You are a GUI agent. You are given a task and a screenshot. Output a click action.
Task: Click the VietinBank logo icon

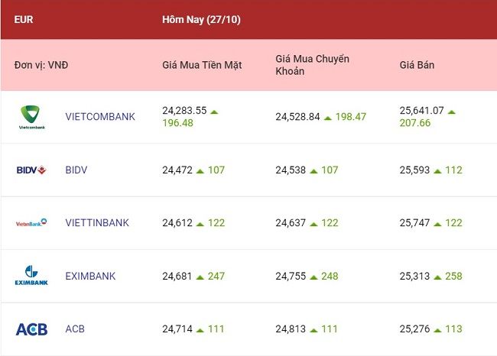pyautogui.click(x=31, y=222)
